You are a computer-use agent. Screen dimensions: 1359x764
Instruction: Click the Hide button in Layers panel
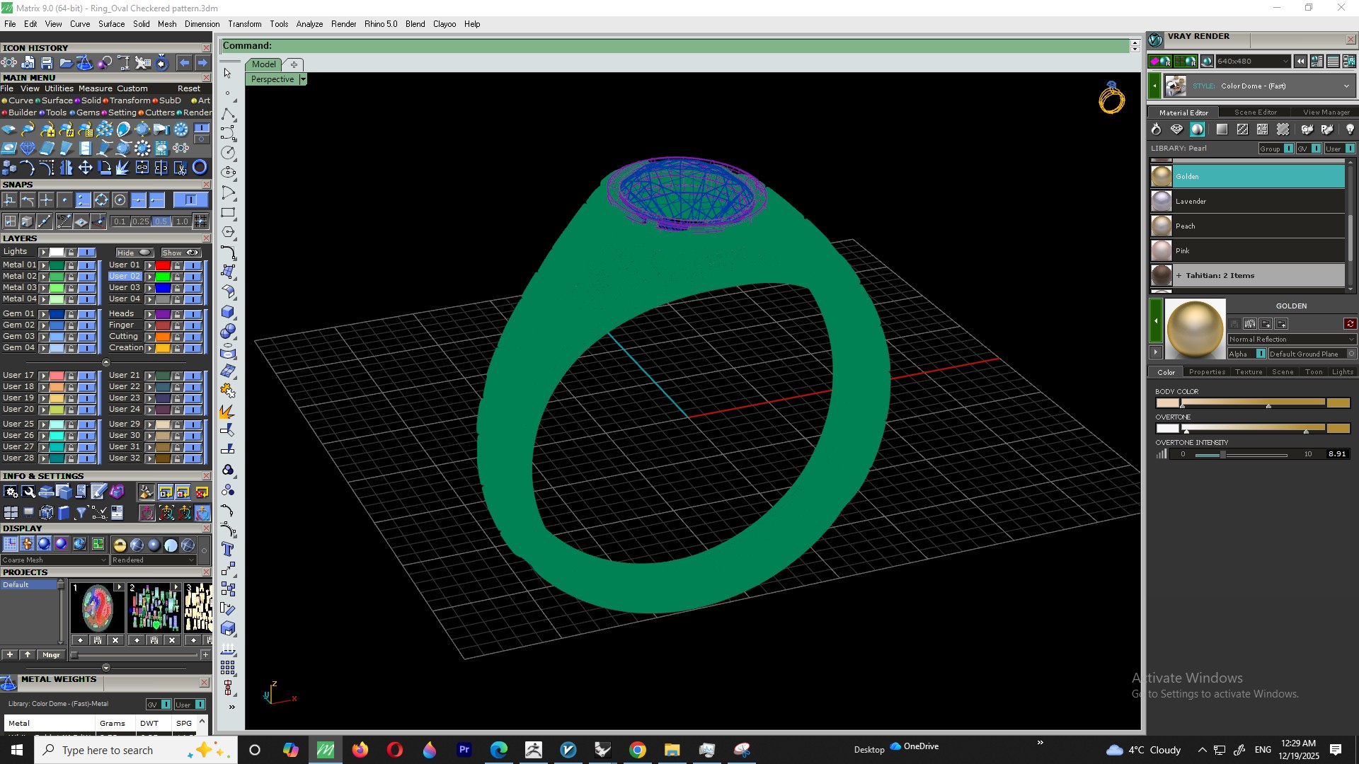click(x=134, y=253)
